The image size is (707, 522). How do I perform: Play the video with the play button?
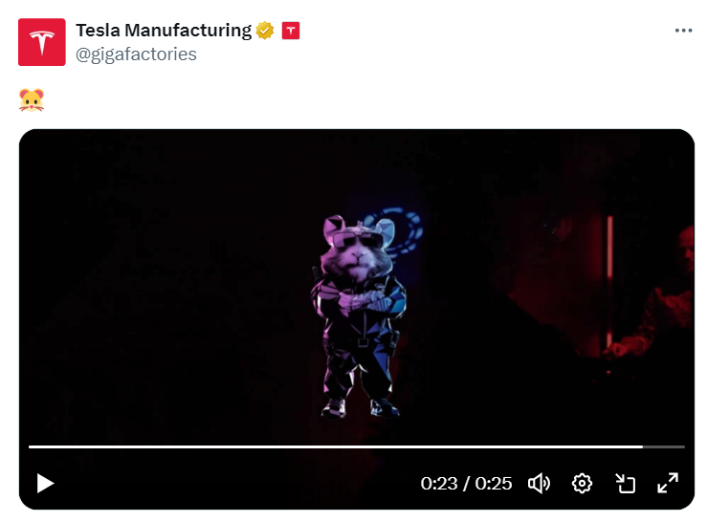[x=45, y=483]
